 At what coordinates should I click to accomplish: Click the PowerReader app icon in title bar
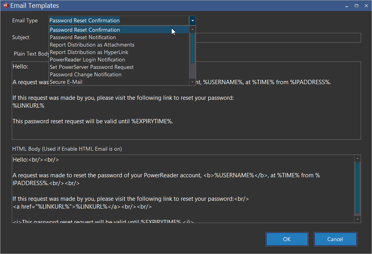(5, 5)
